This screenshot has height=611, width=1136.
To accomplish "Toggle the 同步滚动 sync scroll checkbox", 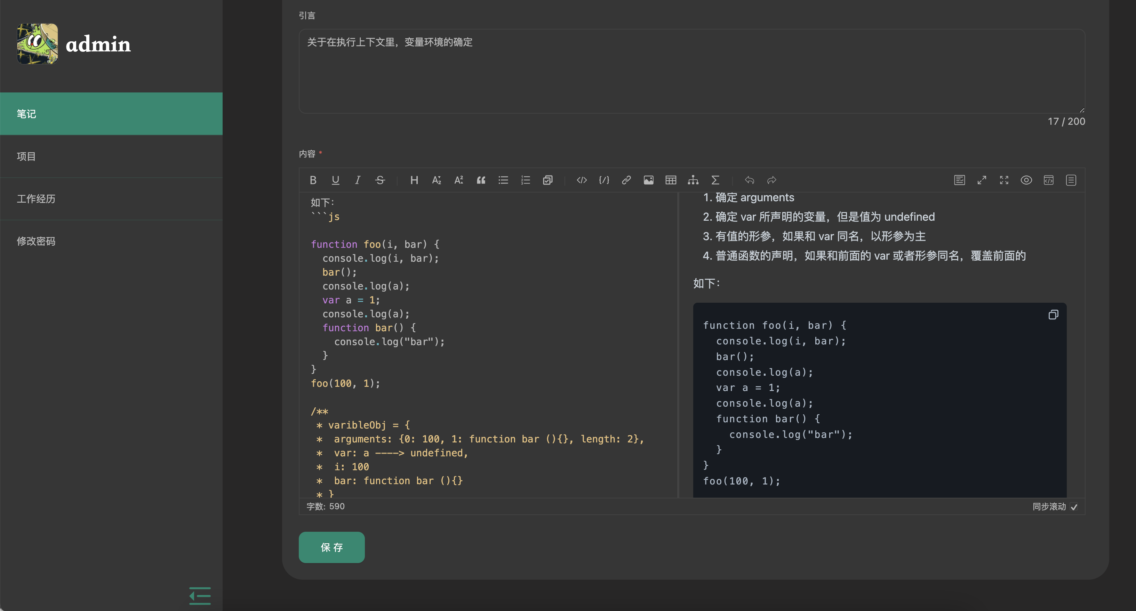I will (1074, 507).
